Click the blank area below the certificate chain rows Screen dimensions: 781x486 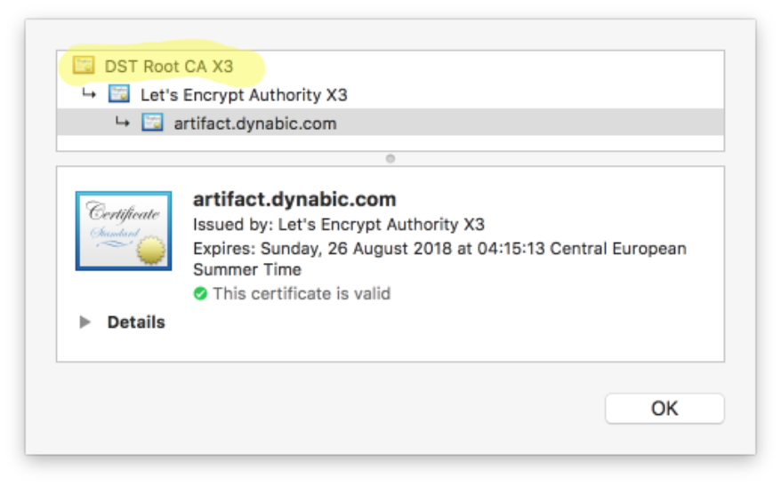pos(390,143)
